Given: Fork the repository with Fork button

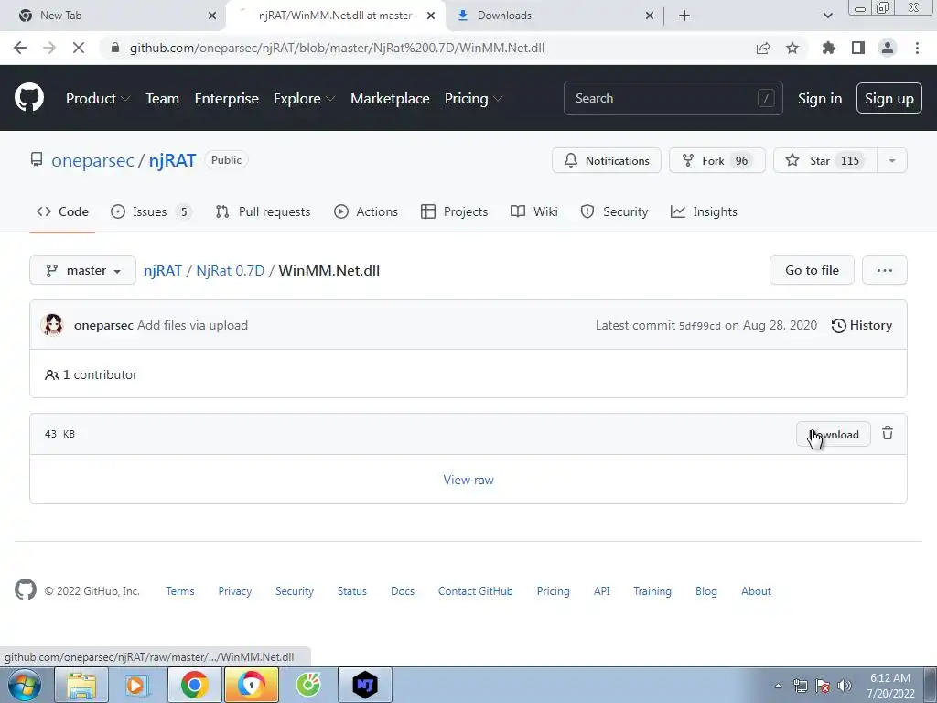Looking at the screenshot, I should [717, 160].
